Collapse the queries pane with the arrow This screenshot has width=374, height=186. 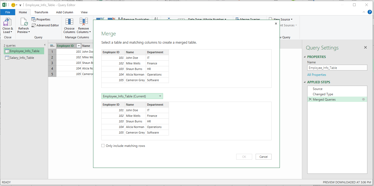tap(45, 45)
